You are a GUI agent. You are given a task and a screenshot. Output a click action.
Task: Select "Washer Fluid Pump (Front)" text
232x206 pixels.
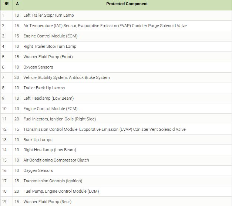click(48, 57)
